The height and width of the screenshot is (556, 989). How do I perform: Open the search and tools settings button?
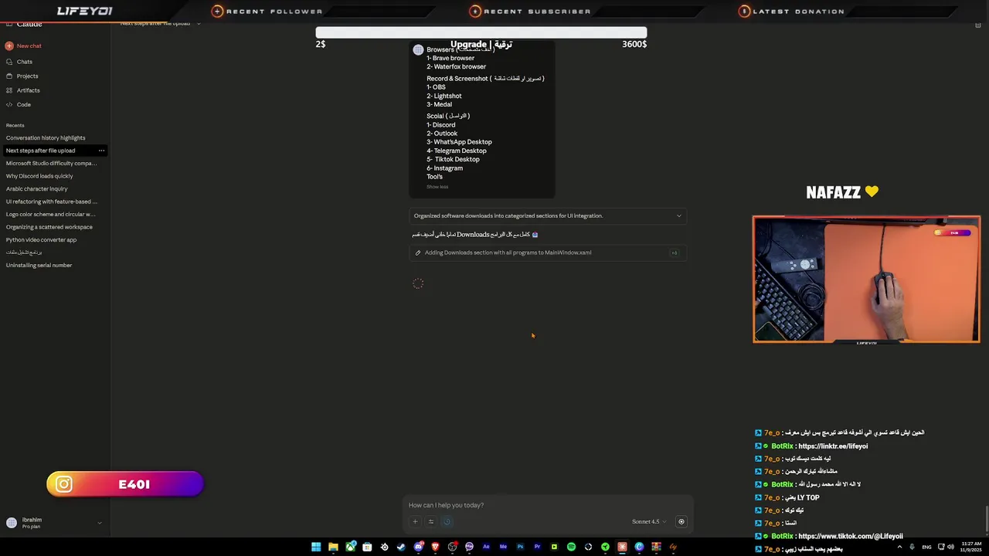click(x=431, y=521)
